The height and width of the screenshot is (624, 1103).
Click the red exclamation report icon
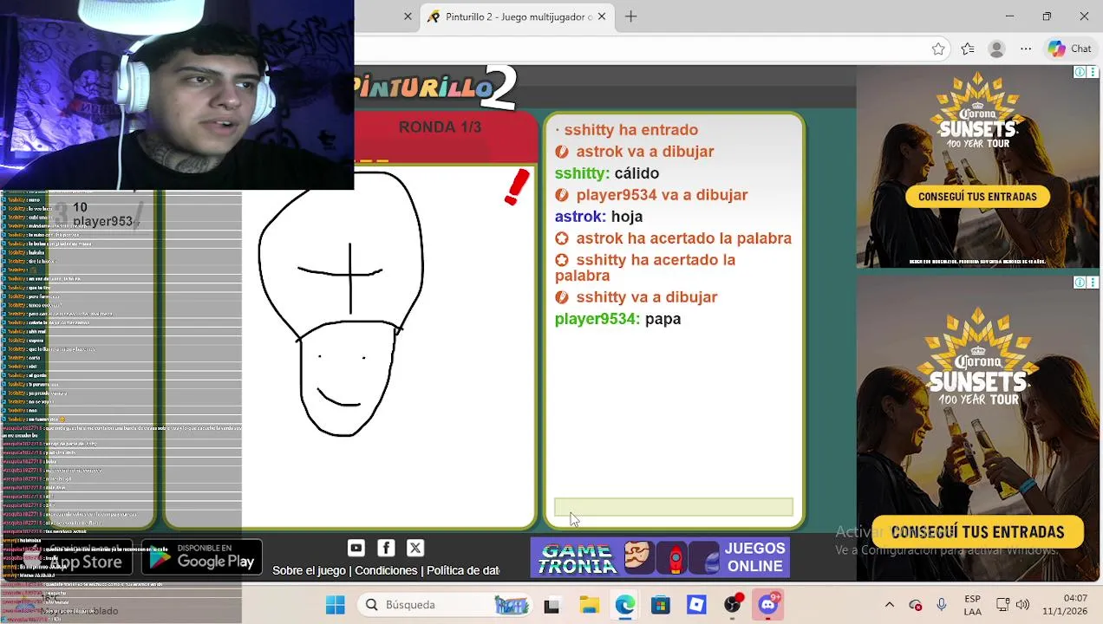click(x=517, y=187)
